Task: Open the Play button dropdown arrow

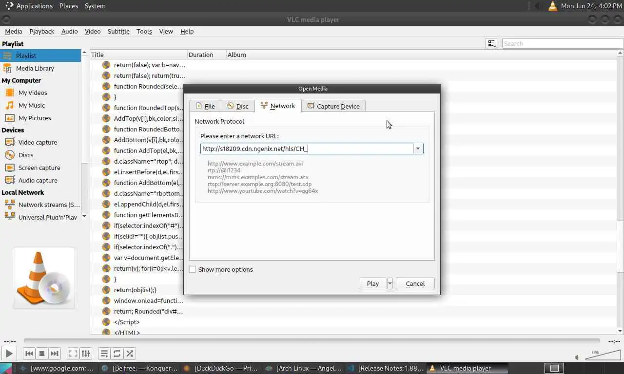Action: click(390, 283)
